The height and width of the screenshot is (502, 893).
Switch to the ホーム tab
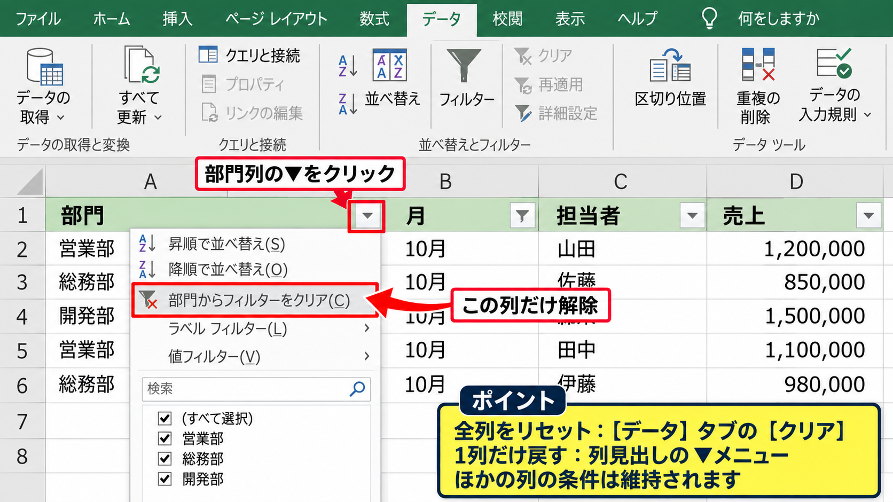pyautogui.click(x=112, y=19)
